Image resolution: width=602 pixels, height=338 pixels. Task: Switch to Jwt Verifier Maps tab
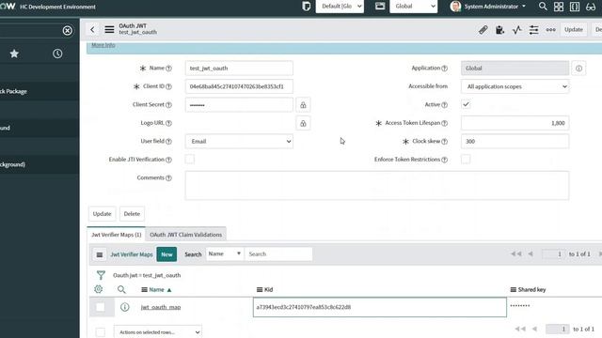click(x=117, y=235)
